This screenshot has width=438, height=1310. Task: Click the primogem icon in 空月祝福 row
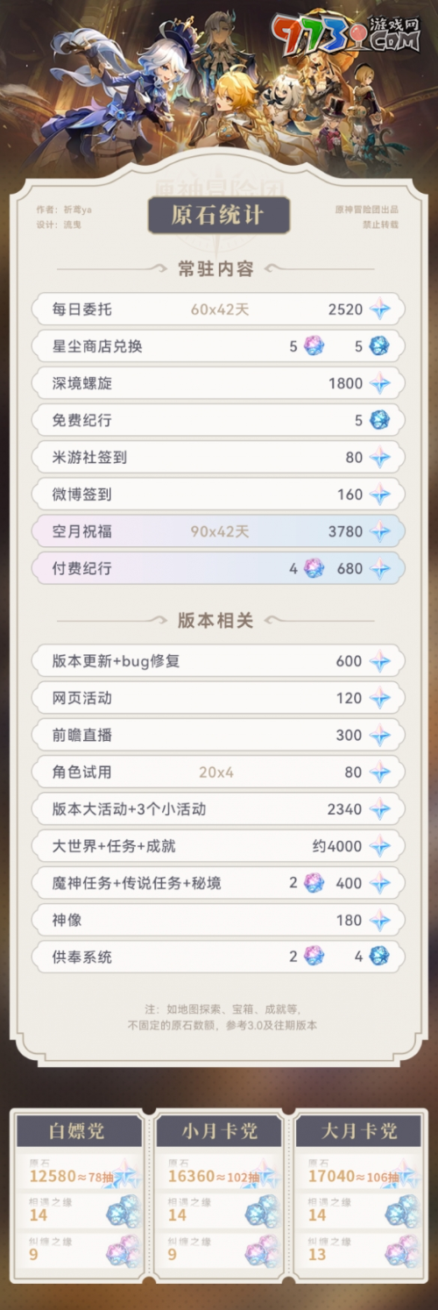click(x=379, y=531)
